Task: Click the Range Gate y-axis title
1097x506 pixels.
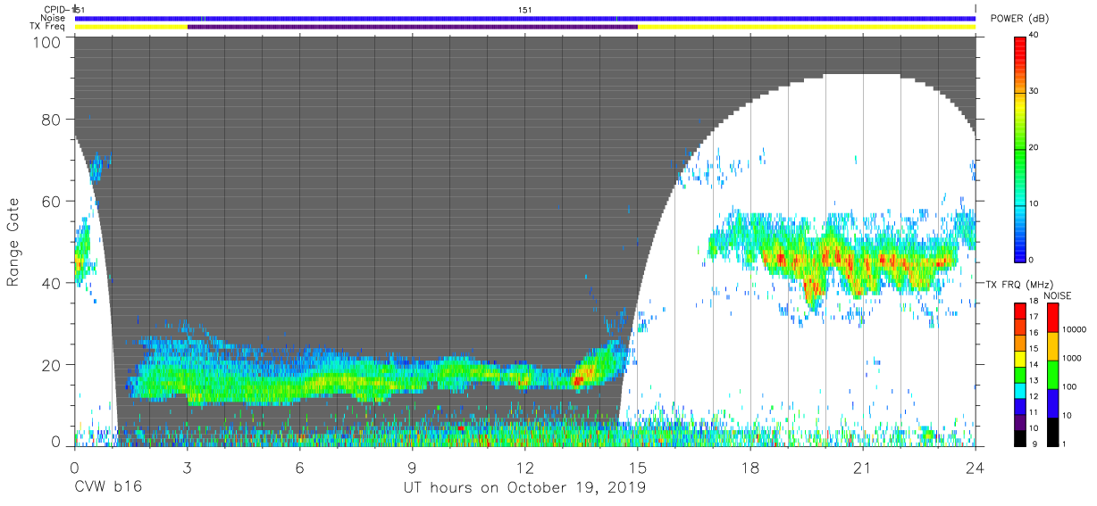Action: coord(13,243)
